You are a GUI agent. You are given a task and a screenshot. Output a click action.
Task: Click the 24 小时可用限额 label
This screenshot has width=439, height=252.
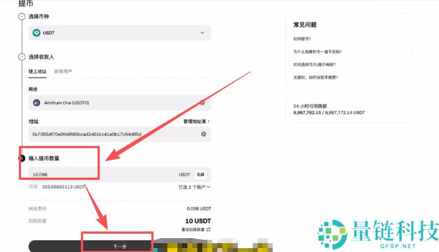click(310, 106)
